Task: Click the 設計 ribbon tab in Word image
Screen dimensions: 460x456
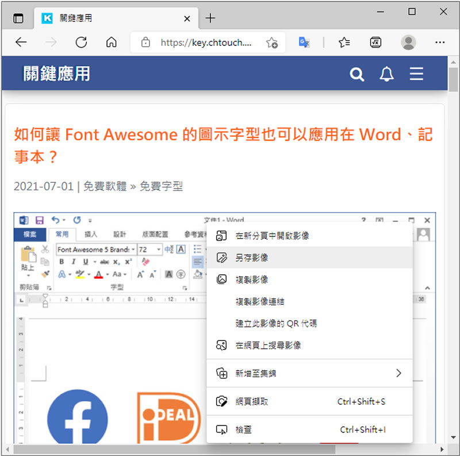Action: [x=120, y=234]
